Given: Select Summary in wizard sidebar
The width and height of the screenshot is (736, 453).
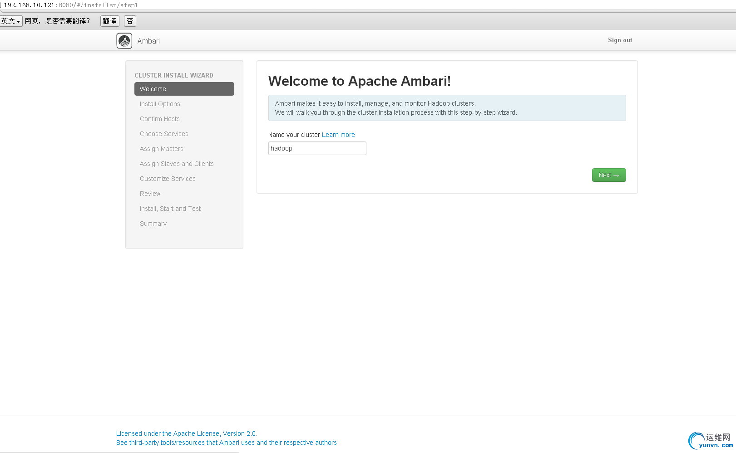Looking at the screenshot, I should coord(153,224).
